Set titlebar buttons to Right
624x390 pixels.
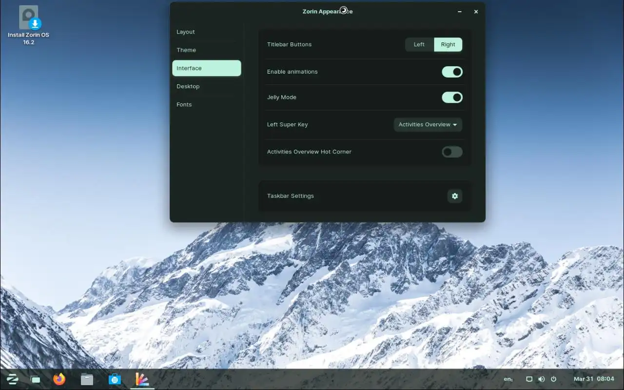pos(448,44)
